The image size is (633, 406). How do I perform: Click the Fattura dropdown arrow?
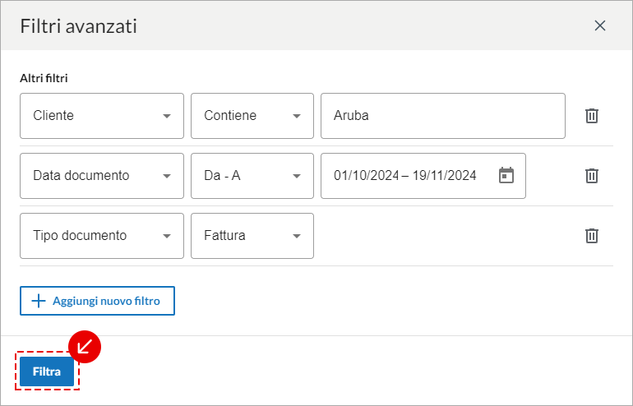tap(297, 236)
